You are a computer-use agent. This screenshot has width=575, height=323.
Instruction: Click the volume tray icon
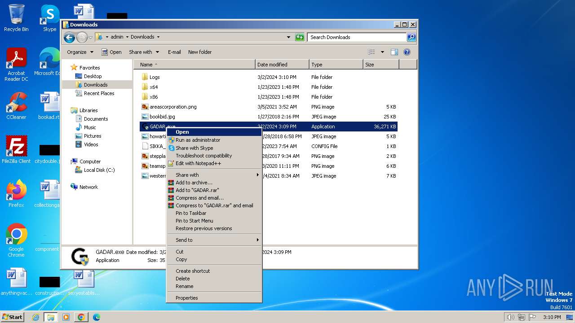coord(510,317)
